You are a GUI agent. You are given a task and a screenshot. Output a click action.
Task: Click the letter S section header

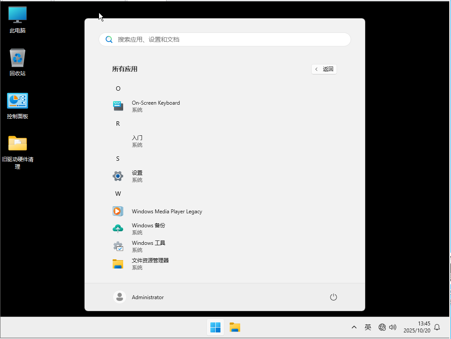pyautogui.click(x=118, y=159)
